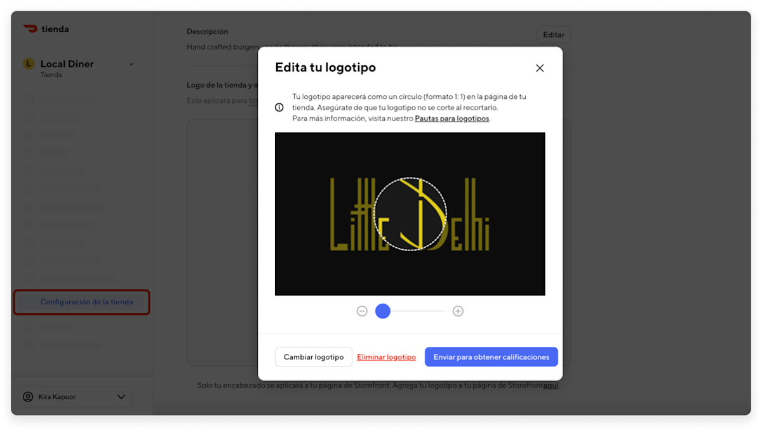Click the DoorDash tienda logo

click(x=46, y=29)
